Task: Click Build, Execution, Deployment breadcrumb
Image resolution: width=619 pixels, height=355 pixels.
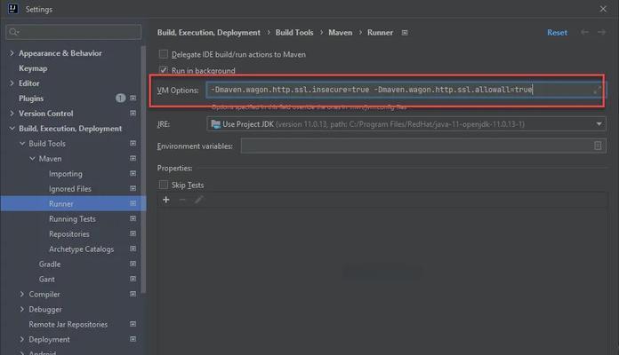Action: pyautogui.click(x=208, y=32)
